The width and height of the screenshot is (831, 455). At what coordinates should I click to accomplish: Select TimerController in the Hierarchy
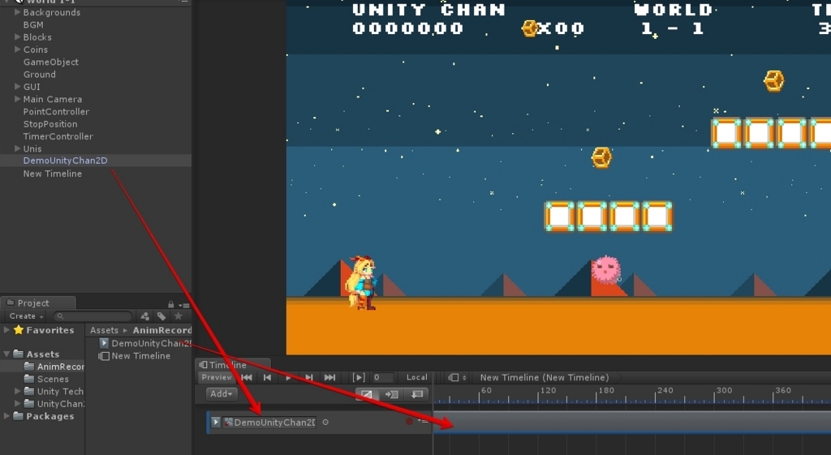click(x=58, y=136)
